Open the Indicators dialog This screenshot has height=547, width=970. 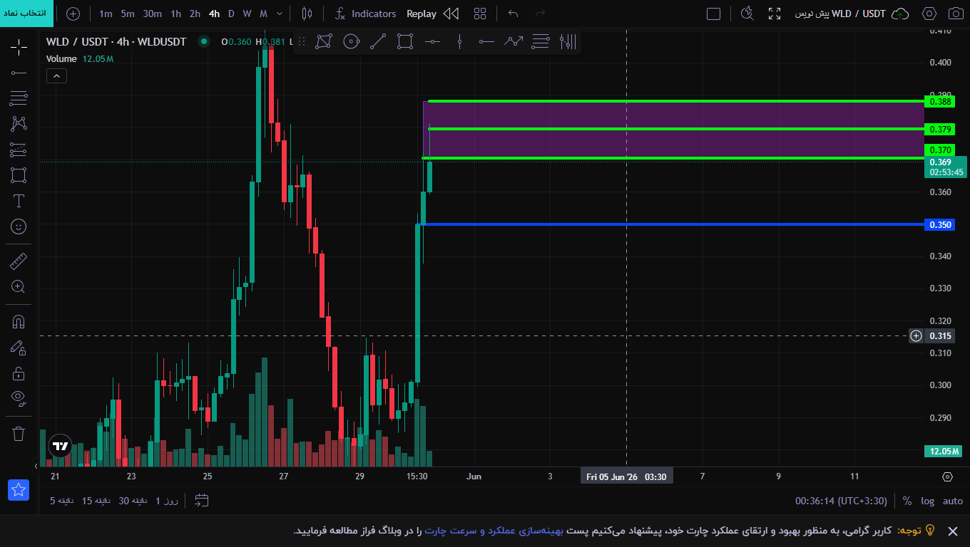tap(366, 14)
